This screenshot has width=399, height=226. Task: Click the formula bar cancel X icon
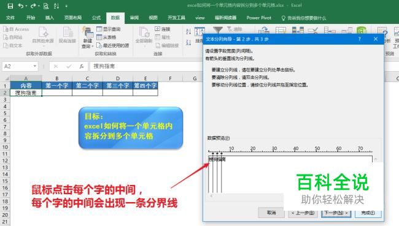coord(56,67)
